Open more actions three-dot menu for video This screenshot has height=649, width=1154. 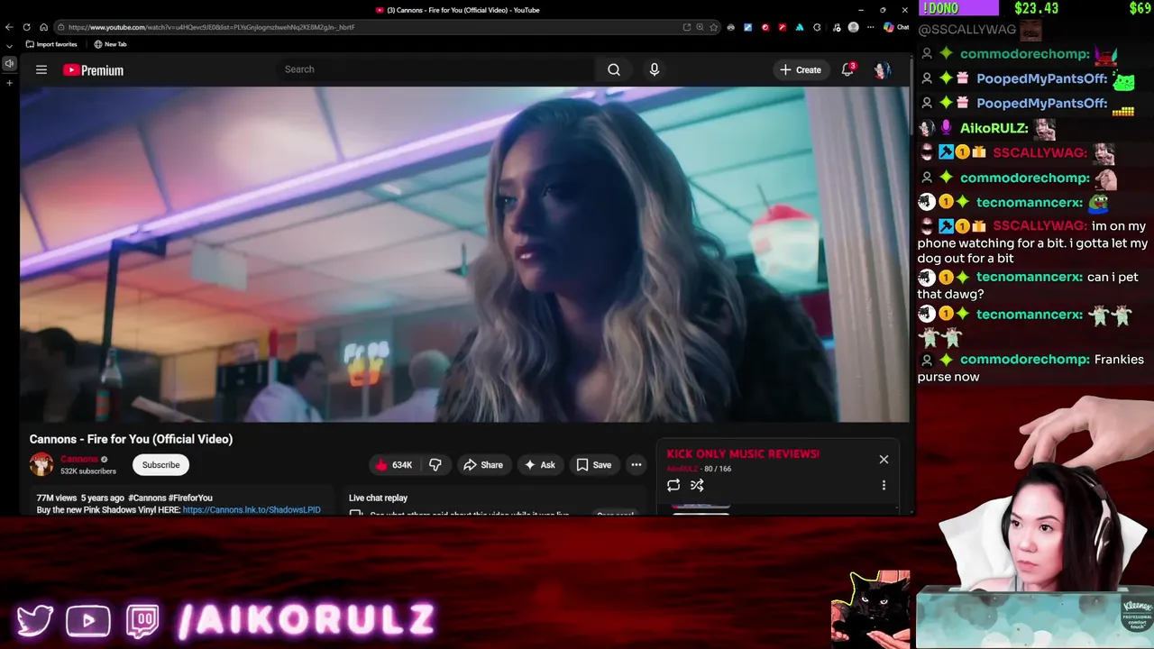[x=637, y=464]
